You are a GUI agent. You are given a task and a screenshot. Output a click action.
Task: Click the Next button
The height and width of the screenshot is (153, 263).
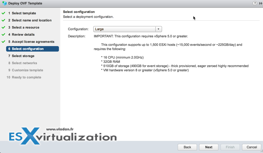pyautogui.click(x=209, y=147)
